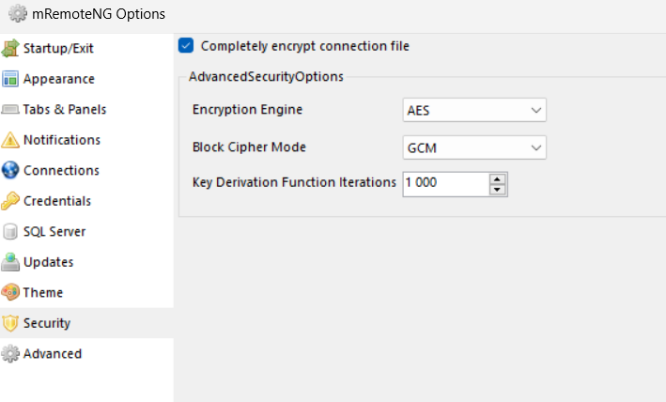The image size is (666, 402).
Task: Click the mRemoteNG Options title gear icon
Action: [18, 13]
